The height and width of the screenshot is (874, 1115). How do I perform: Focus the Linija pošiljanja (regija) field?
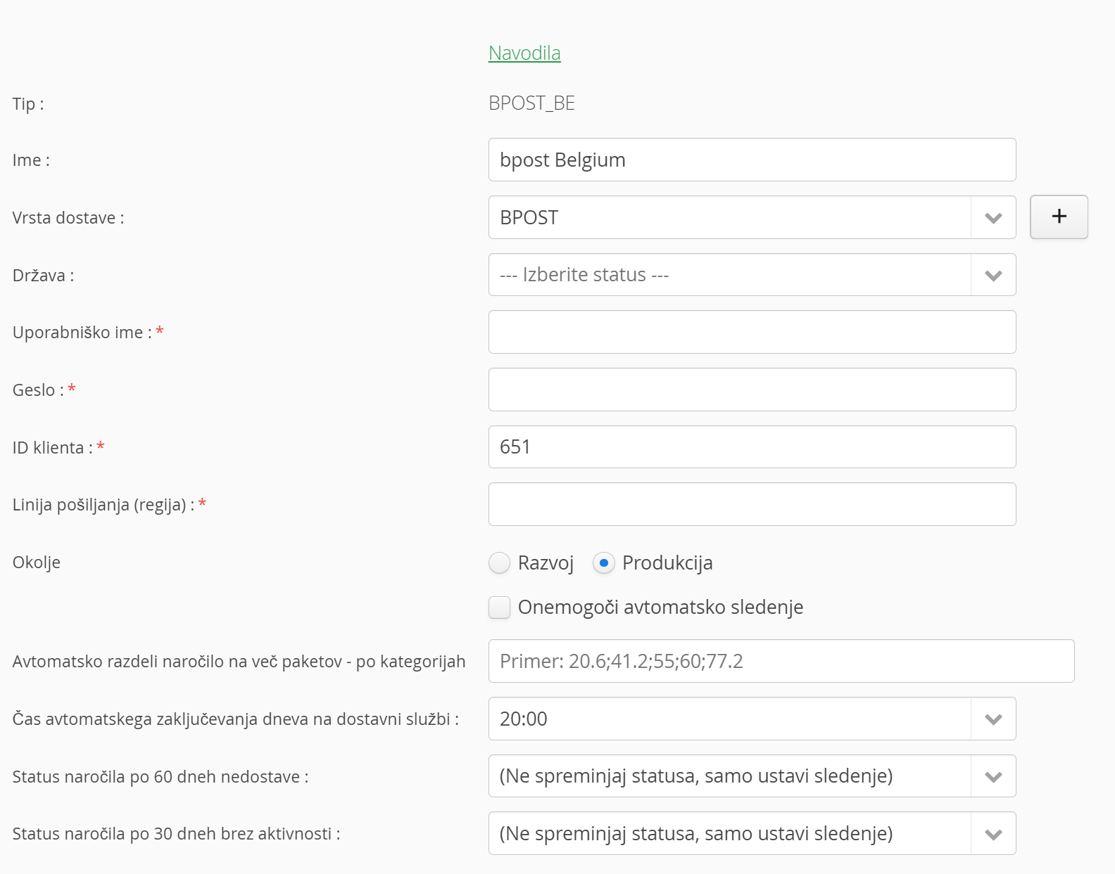pyautogui.click(x=752, y=504)
